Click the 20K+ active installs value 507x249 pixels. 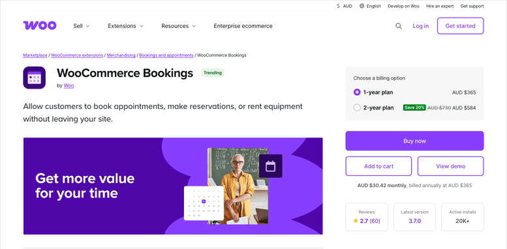coord(463,221)
